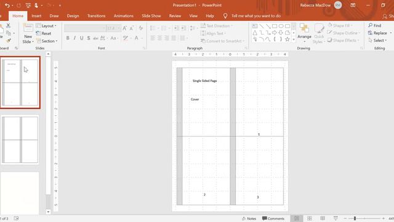Click the Comments button in status bar
Image resolution: width=394 pixels, height=222 pixels.
273,218
